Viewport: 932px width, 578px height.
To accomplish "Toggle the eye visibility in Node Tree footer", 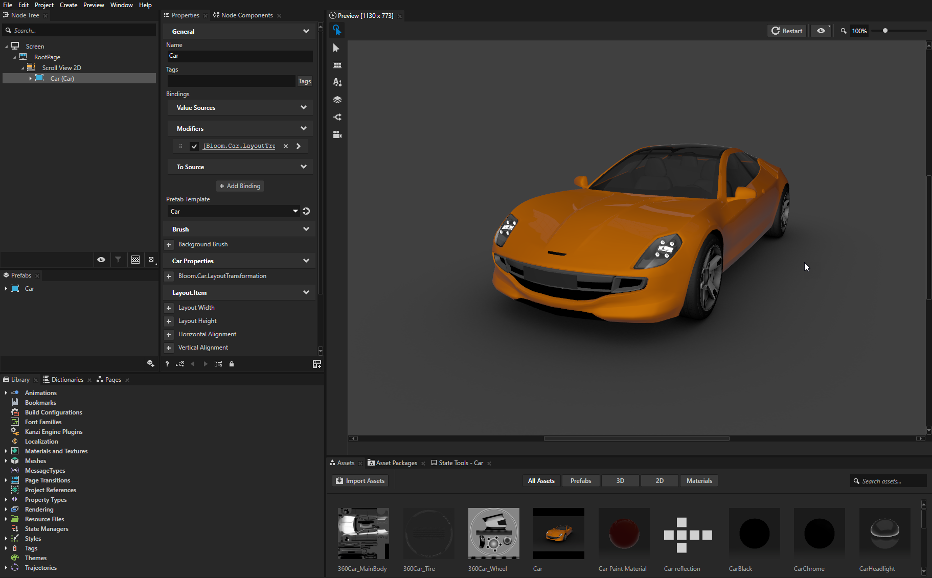I will 101,260.
